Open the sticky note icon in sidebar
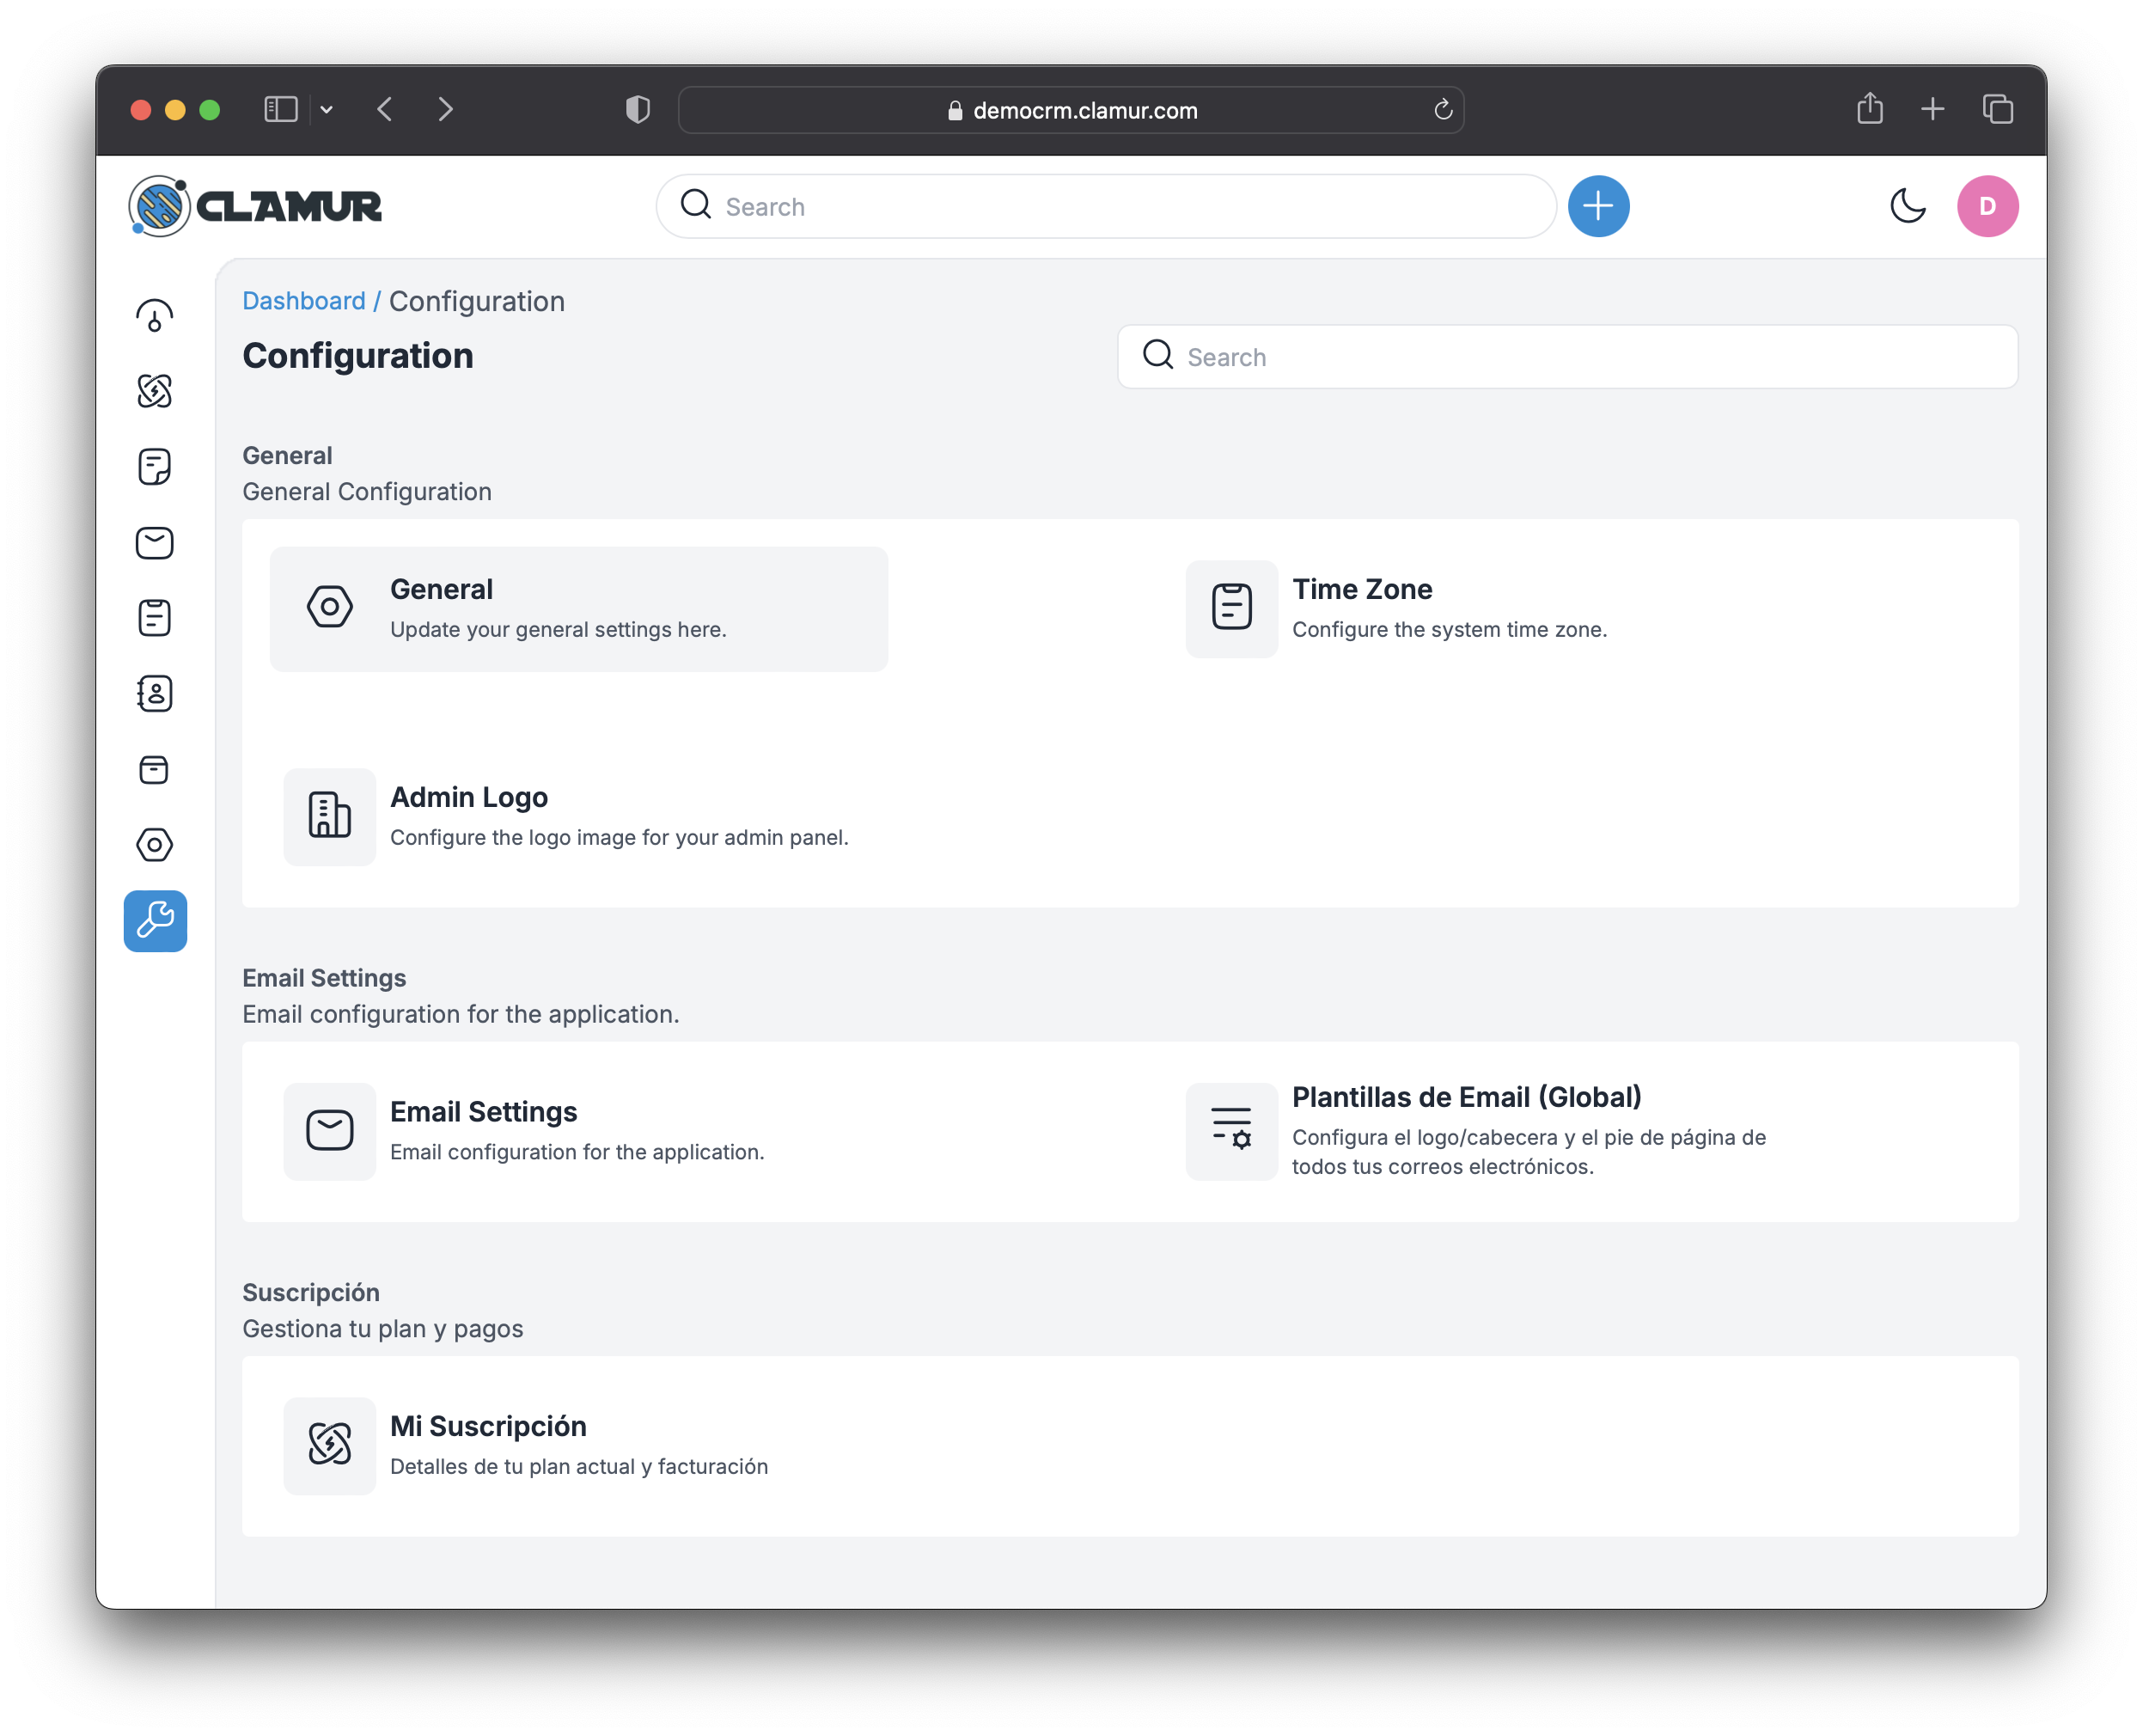 (x=155, y=467)
